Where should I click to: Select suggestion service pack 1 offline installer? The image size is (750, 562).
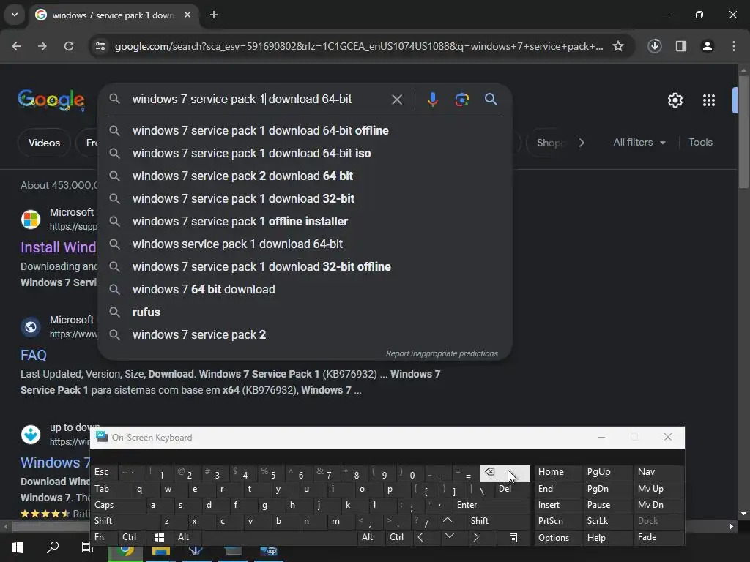tap(305, 221)
